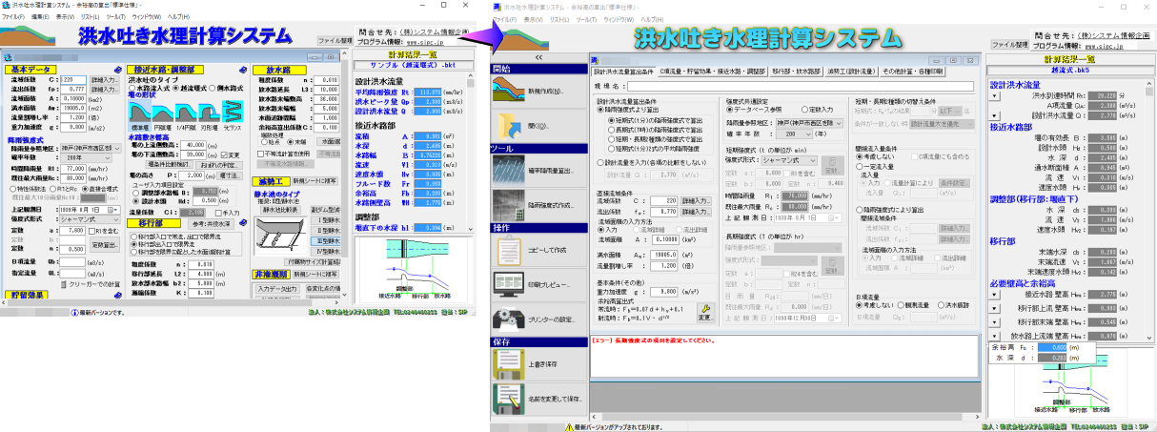Select the 1/4円弧 weir shape icon

[x=186, y=114]
